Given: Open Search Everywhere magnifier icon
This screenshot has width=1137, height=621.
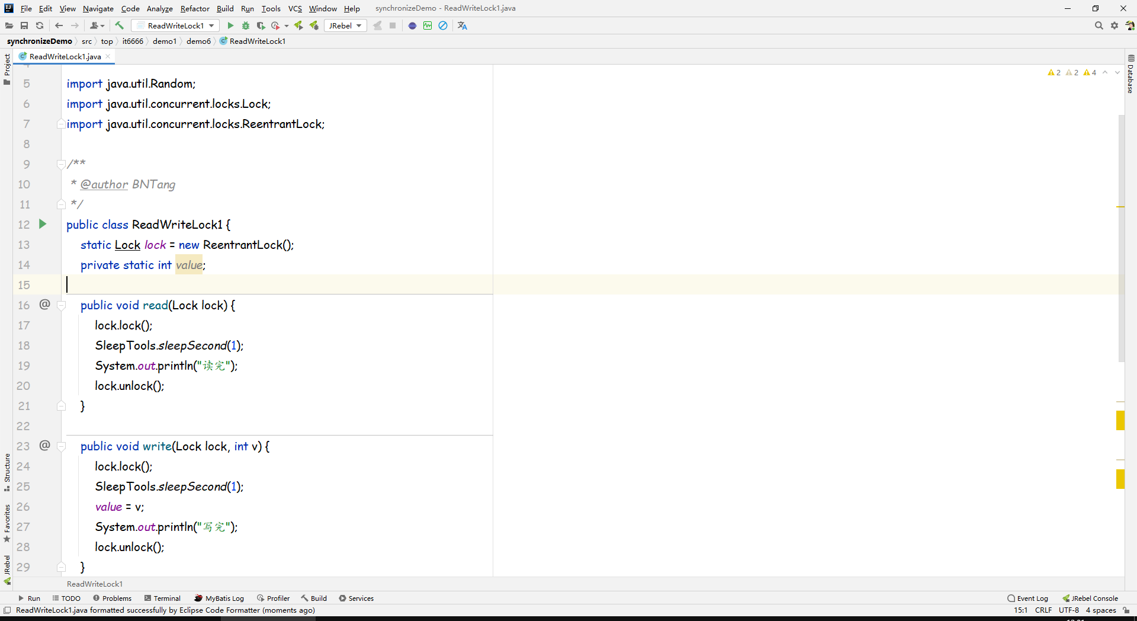Looking at the screenshot, I should [1099, 25].
